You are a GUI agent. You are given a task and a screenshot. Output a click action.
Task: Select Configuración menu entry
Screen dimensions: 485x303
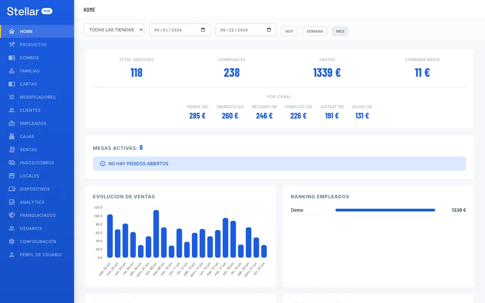coord(37,242)
